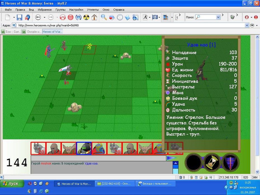The height and width of the screenshot is (195, 260).
Task: Click the green recycle bin toolbar icon
Action: coord(232,17)
